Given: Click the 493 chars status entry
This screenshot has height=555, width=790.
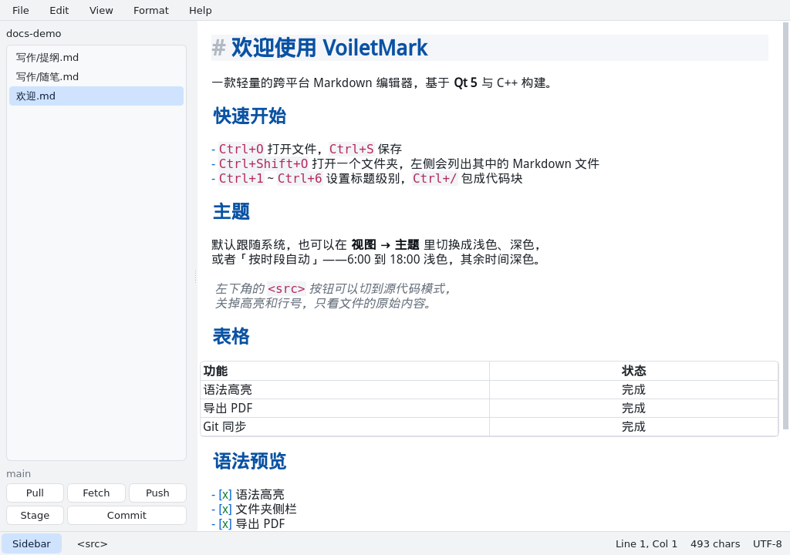Looking at the screenshot, I should click(x=715, y=544).
